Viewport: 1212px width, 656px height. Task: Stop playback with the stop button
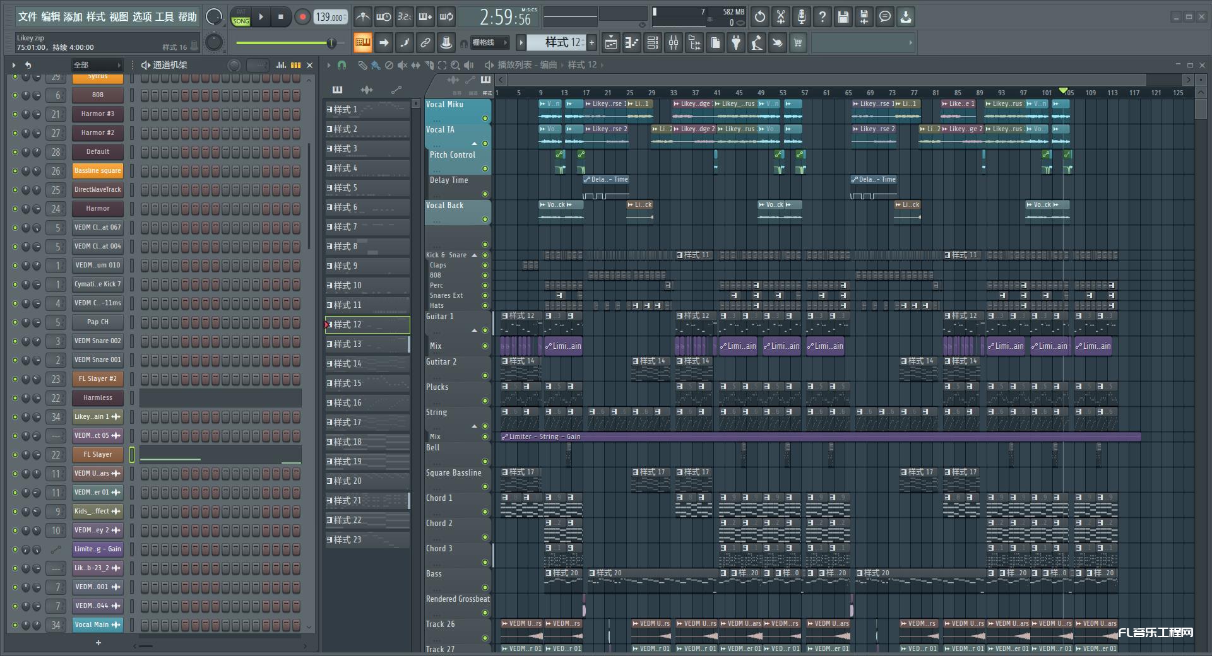(x=281, y=17)
